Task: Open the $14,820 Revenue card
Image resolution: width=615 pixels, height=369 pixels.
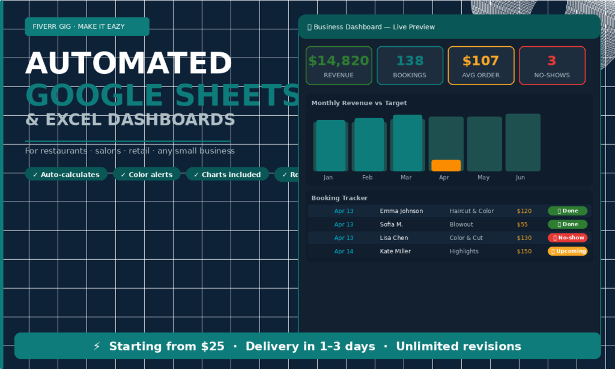Action: tap(339, 65)
